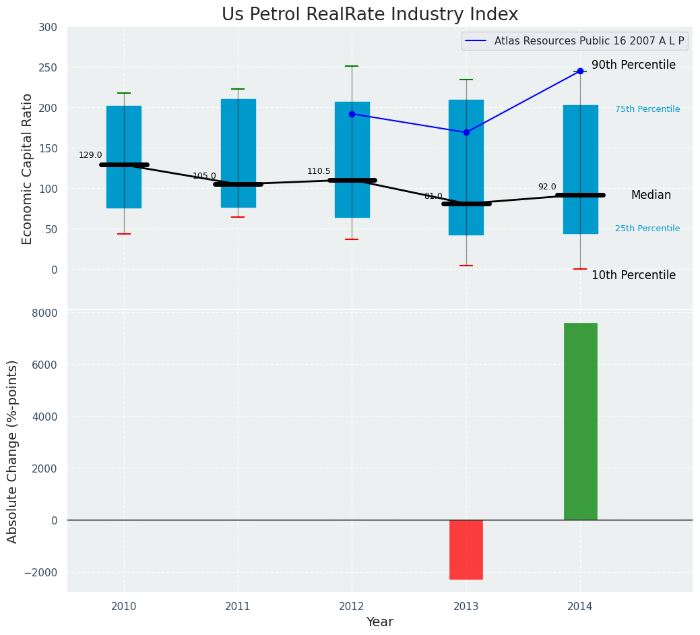The image size is (700, 635).
Task: Select the 75th Percentile annotation
Action: pyautogui.click(x=647, y=109)
